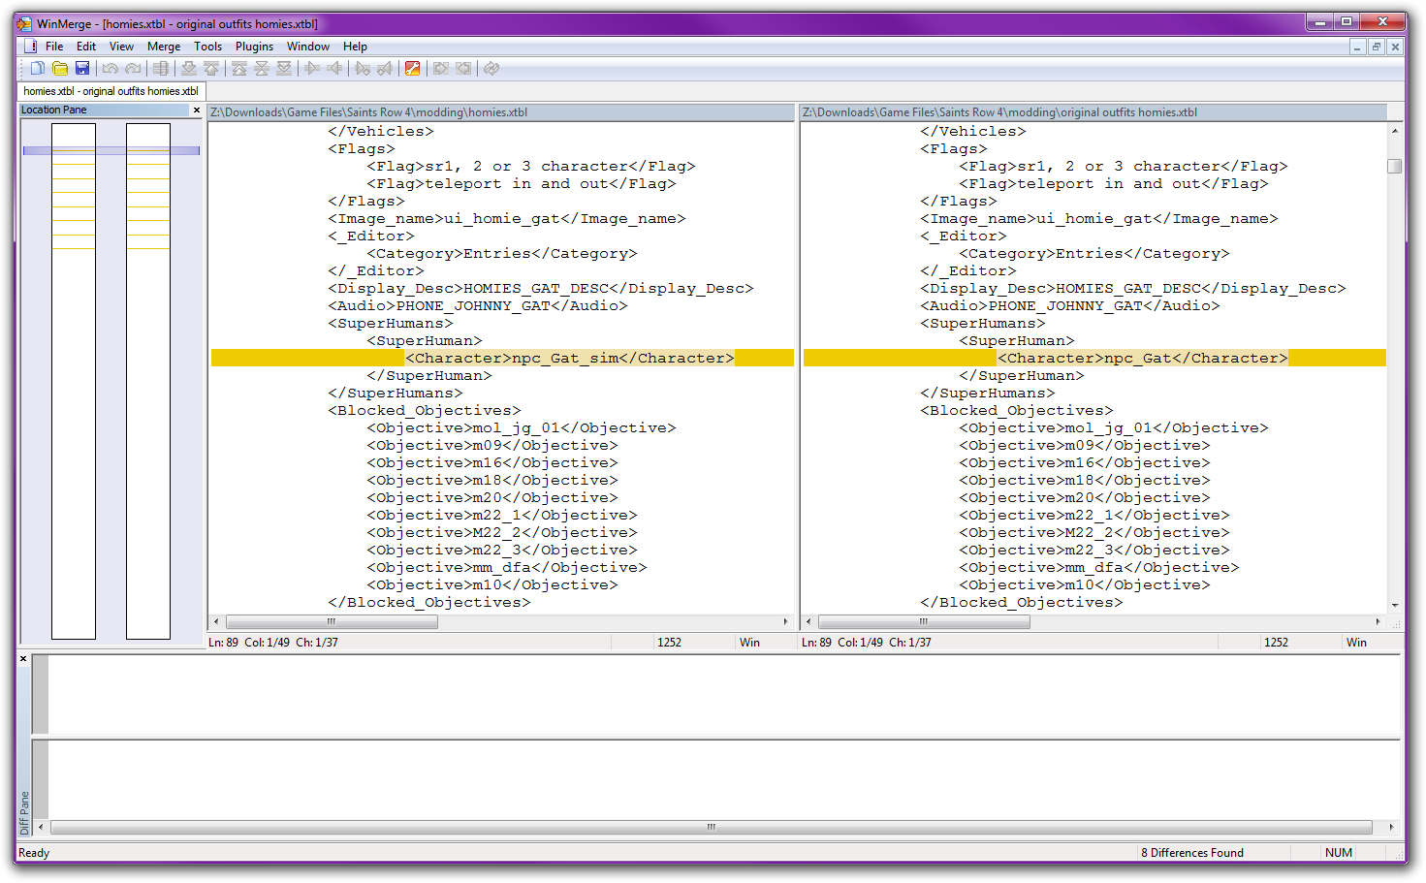Viewport: 1426px width, 883px height.
Task: Close the Diff Pane
Action: click(x=23, y=659)
